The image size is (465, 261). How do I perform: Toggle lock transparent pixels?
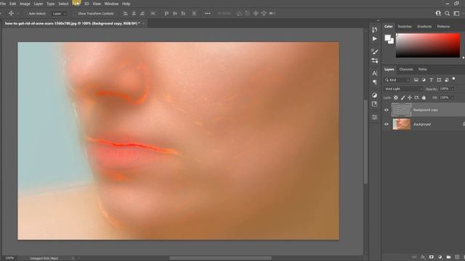pyautogui.click(x=395, y=97)
